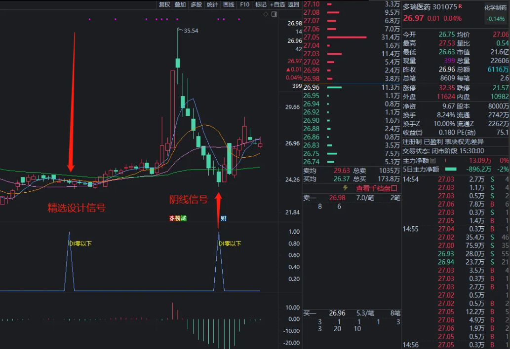Click the red R badge beside stock code

[x=460, y=6]
